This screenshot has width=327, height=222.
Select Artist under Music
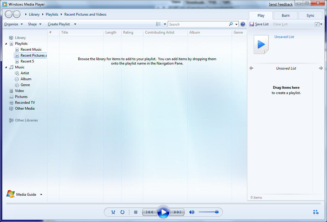pos(25,73)
